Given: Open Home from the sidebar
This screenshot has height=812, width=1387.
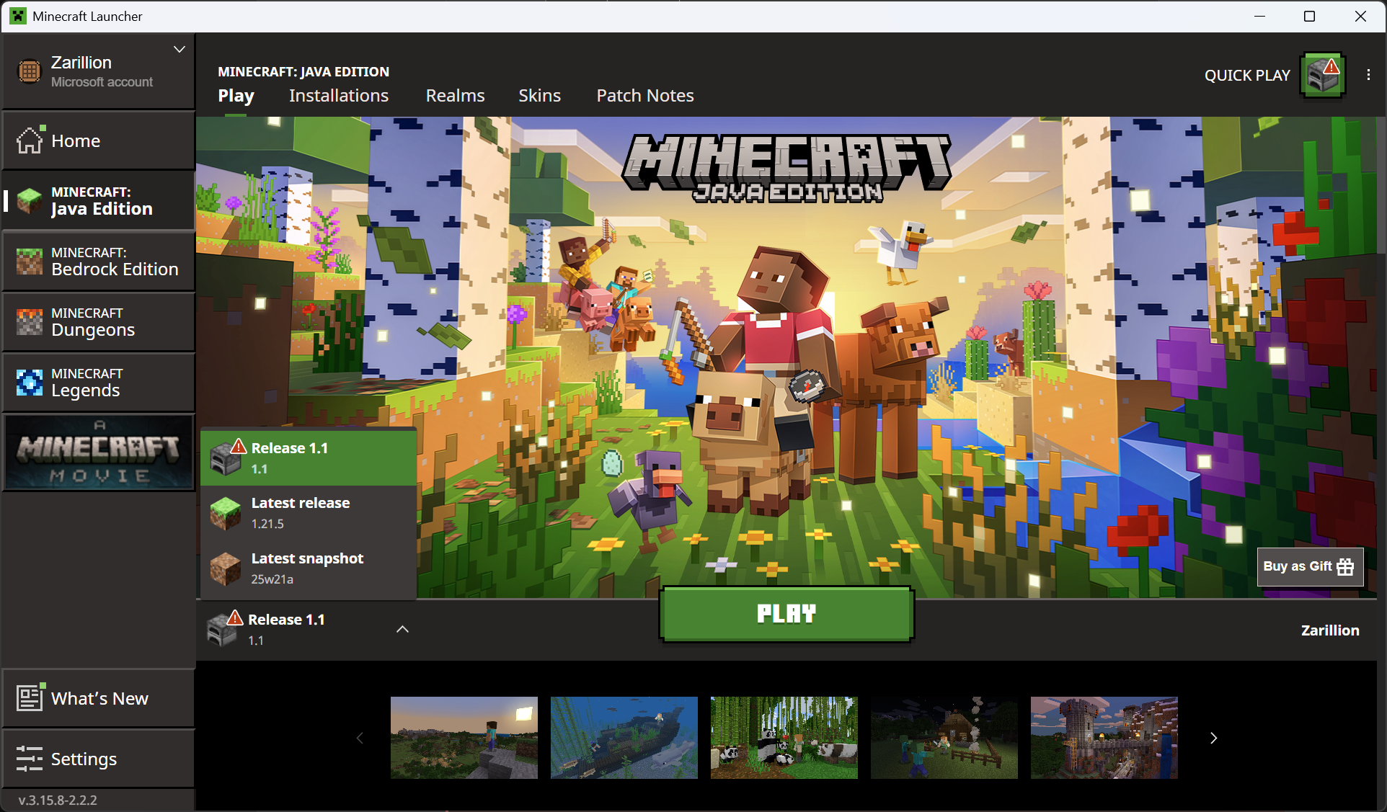Looking at the screenshot, I should (99, 140).
